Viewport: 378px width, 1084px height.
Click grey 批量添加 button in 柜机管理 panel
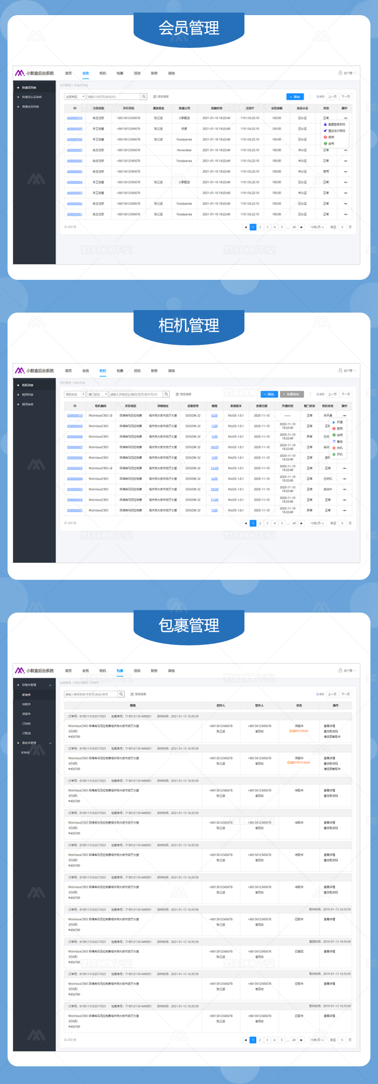pyautogui.click(x=291, y=394)
